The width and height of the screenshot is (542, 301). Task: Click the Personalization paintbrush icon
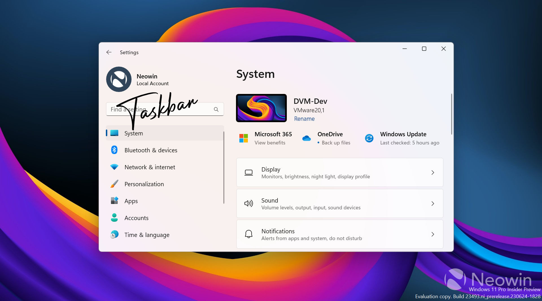(x=114, y=184)
